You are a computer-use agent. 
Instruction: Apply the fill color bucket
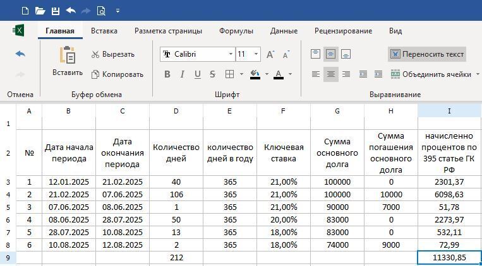coord(255,74)
